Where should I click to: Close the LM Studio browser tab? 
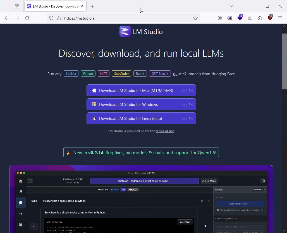(x=82, y=6)
